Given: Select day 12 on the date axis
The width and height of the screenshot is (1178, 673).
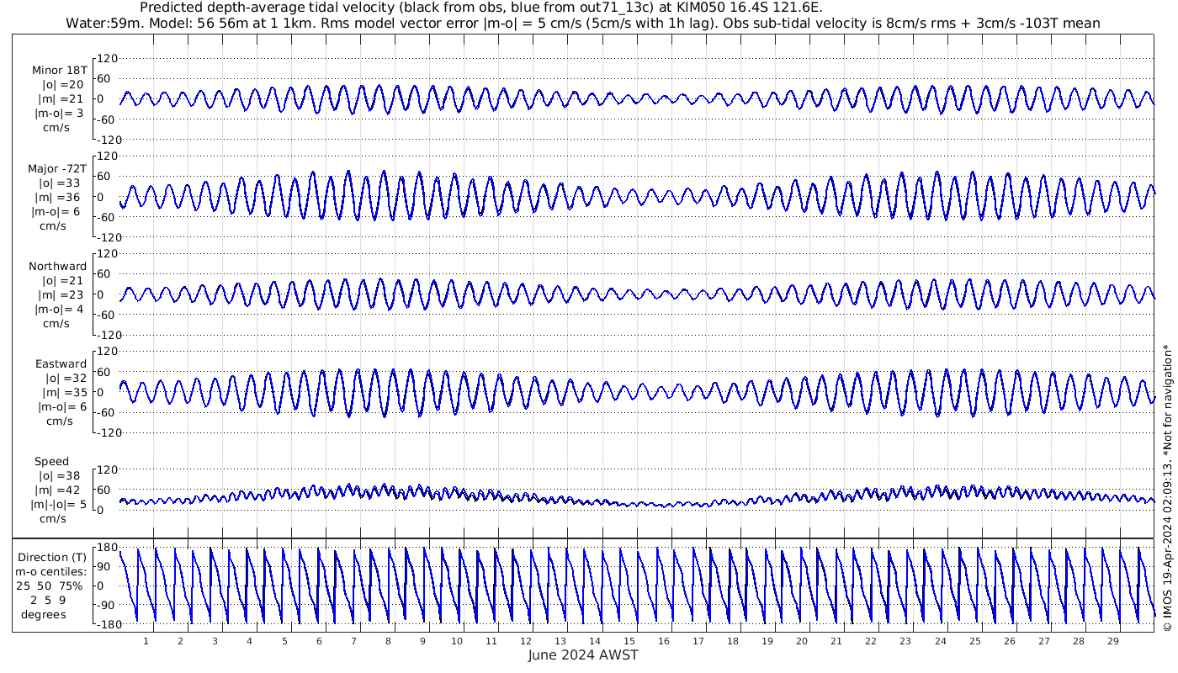Looking at the screenshot, I should (526, 641).
